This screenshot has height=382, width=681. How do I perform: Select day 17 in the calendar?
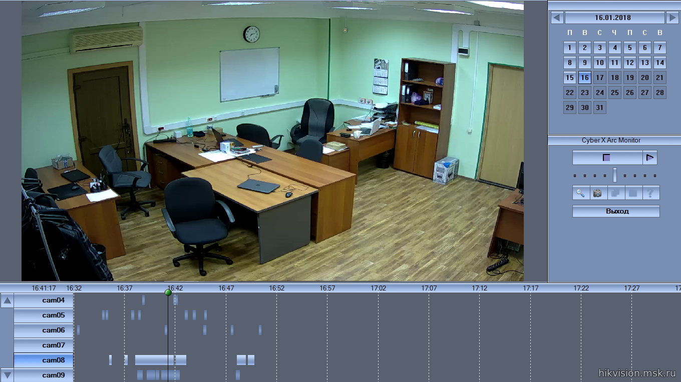[600, 77]
